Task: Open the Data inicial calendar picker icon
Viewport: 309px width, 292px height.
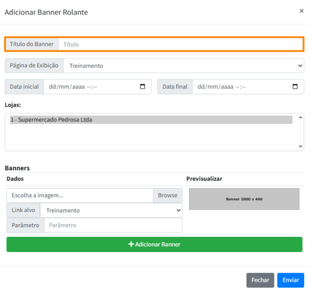Action: pyautogui.click(x=142, y=87)
